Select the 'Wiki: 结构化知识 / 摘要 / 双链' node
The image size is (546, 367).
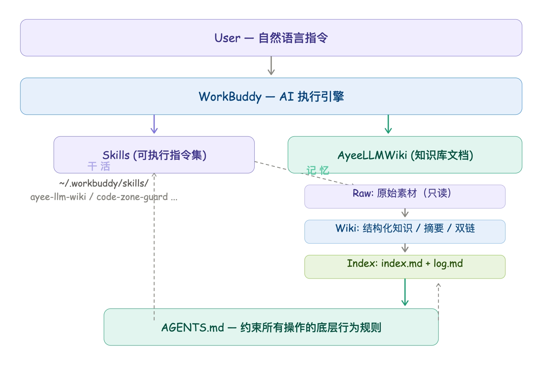pyautogui.click(x=405, y=232)
